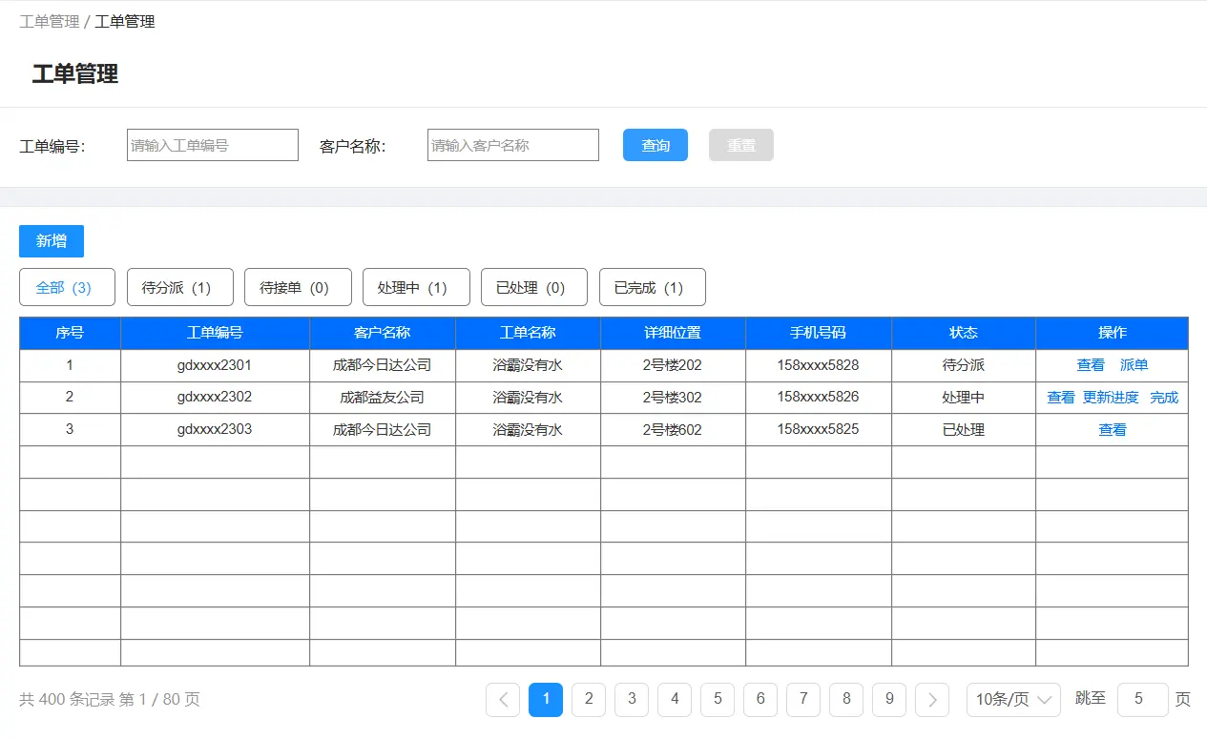Click the previous page arrow icon
1207x739 pixels.
[x=503, y=699]
